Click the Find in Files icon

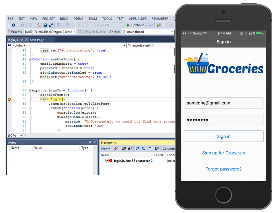[159, 25]
